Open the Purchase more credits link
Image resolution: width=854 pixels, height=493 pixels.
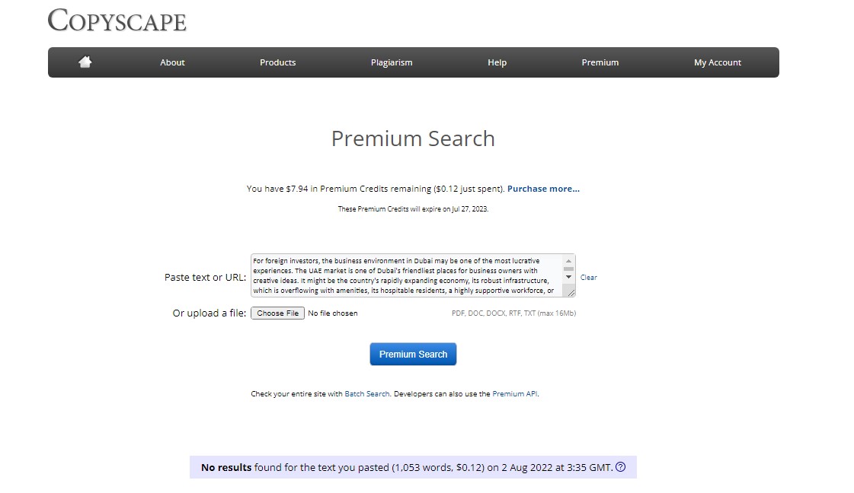pyautogui.click(x=543, y=188)
